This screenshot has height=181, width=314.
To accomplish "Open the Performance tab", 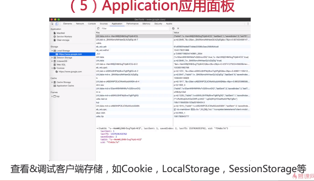I will pos(132,24).
